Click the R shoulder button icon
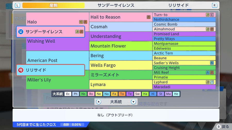The image size is (232, 130). tap(214, 5)
